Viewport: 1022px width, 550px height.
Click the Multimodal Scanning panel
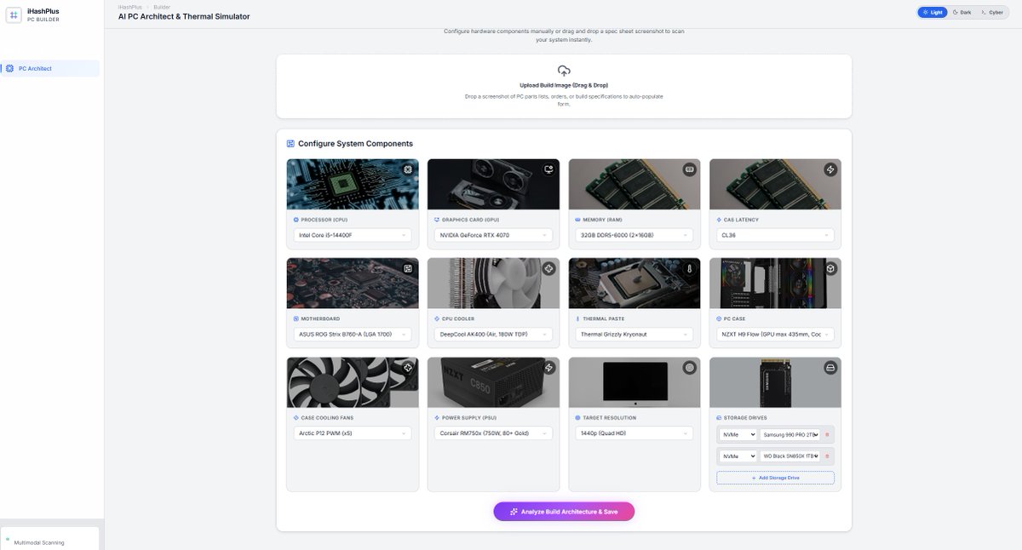coord(49,538)
